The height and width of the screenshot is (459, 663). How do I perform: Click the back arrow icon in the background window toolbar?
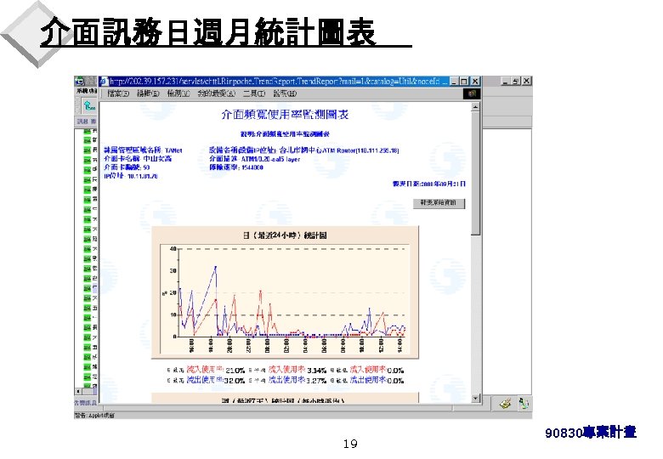(x=88, y=105)
